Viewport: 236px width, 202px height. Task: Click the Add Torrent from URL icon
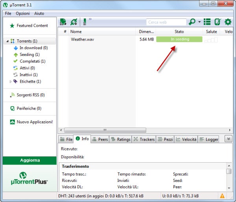coord(74,22)
